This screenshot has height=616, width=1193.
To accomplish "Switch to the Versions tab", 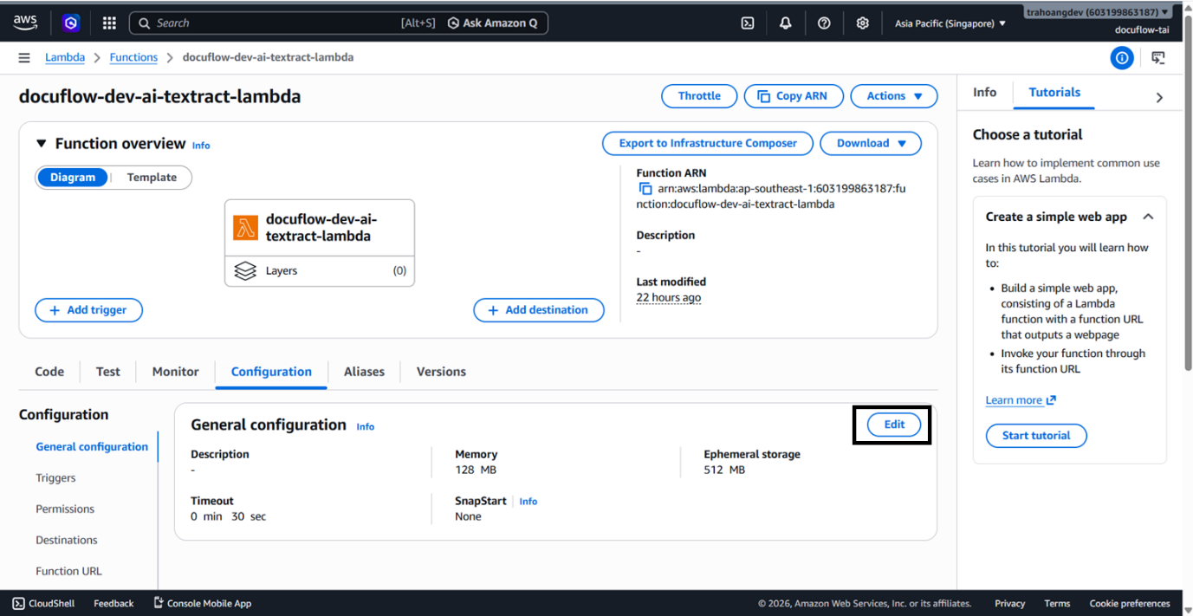I will coord(441,372).
